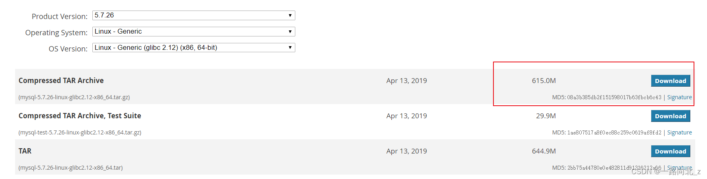
Task: Click the "OS Version:" label
Action: coord(68,49)
